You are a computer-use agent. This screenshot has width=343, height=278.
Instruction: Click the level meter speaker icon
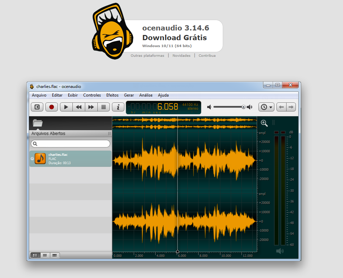point(280,251)
